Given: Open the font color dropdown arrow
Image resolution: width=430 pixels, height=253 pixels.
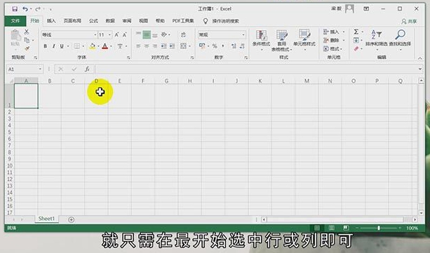Looking at the screenshot, I should coord(111,46).
